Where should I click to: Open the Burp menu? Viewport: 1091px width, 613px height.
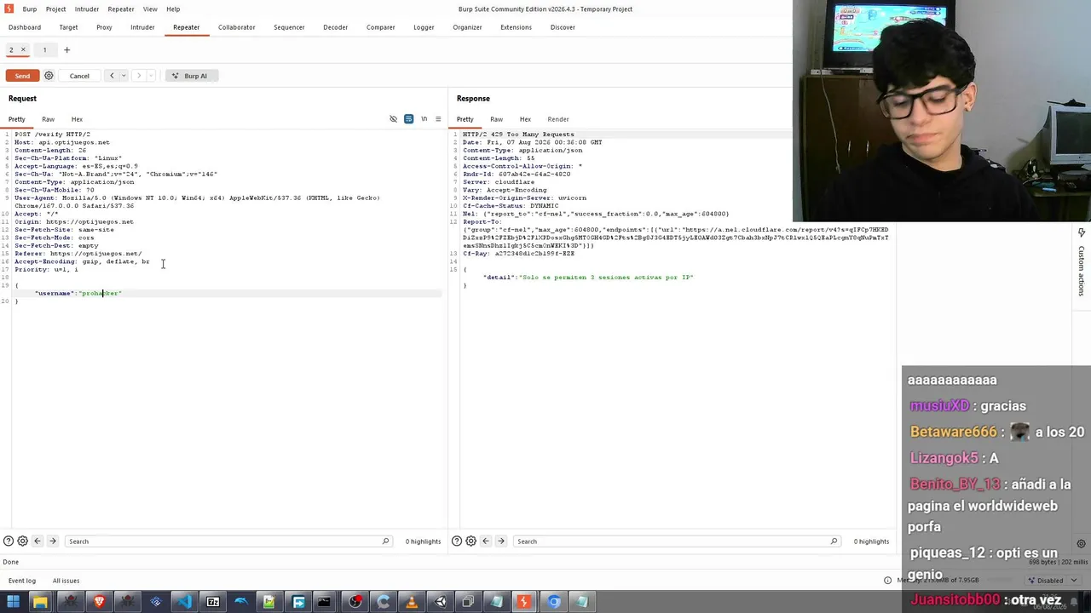(x=30, y=9)
